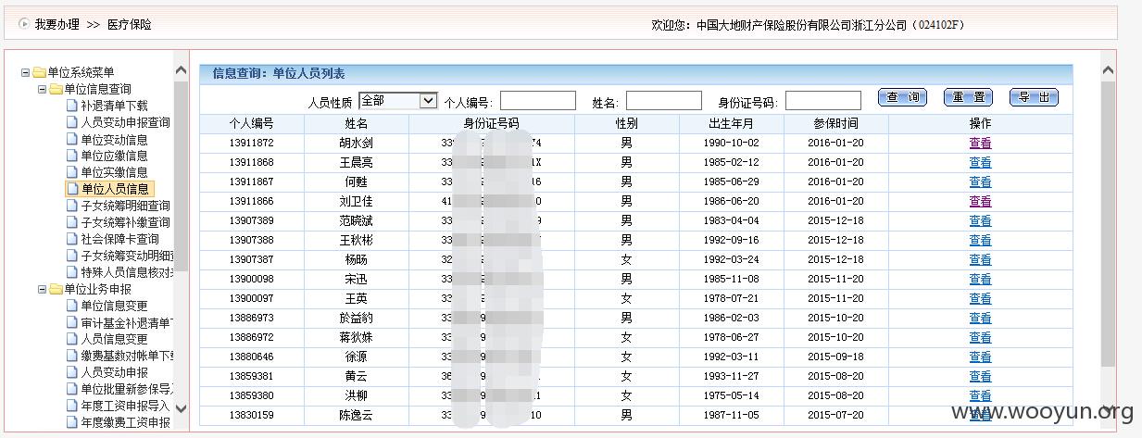Click the name cell 於益豹
This screenshot has height=438, width=1142.
[x=357, y=318]
